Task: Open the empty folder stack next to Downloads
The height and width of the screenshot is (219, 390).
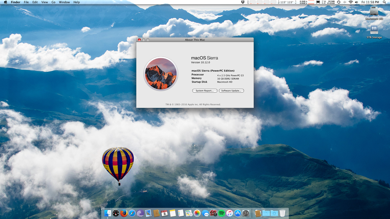Action: [x=266, y=213]
